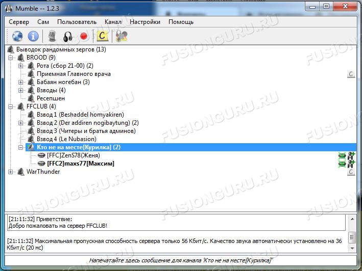Select channel Приемная Главного врача

[74, 74]
